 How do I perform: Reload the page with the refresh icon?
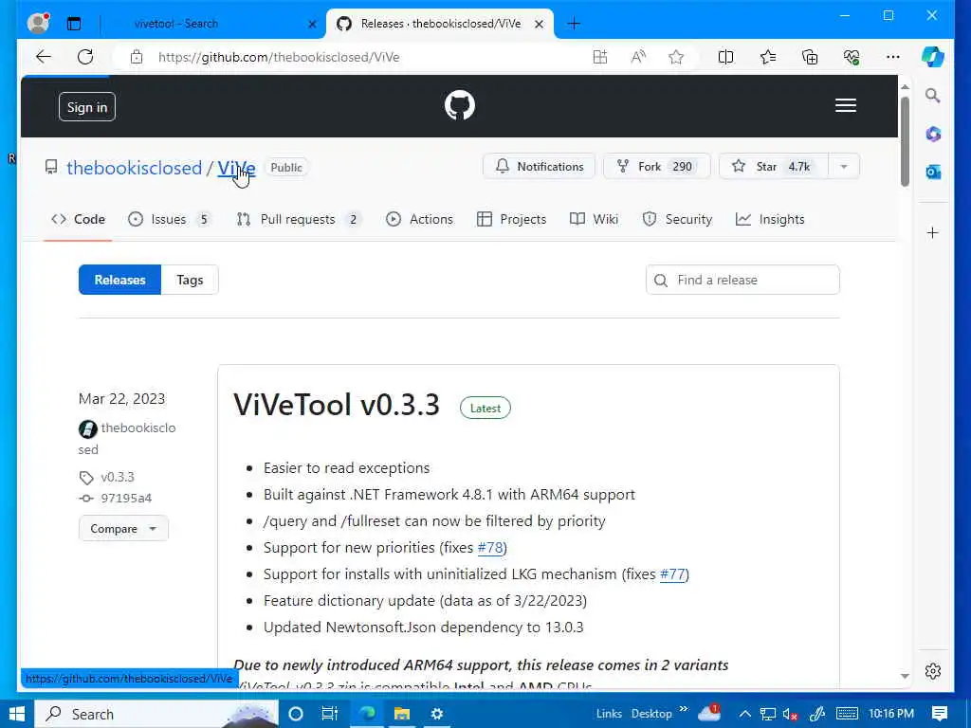[85, 57]
